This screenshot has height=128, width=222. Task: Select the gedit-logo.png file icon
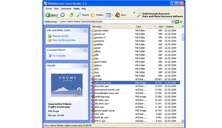(93, 97)
